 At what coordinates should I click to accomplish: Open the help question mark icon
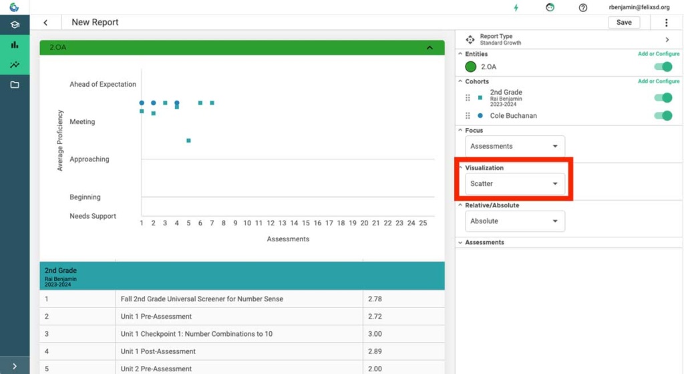[x=582, y=7]
